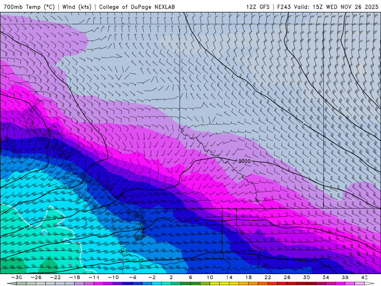Click the "F243" forecast hour text
The image size is (381, 286).
point(284,7)
